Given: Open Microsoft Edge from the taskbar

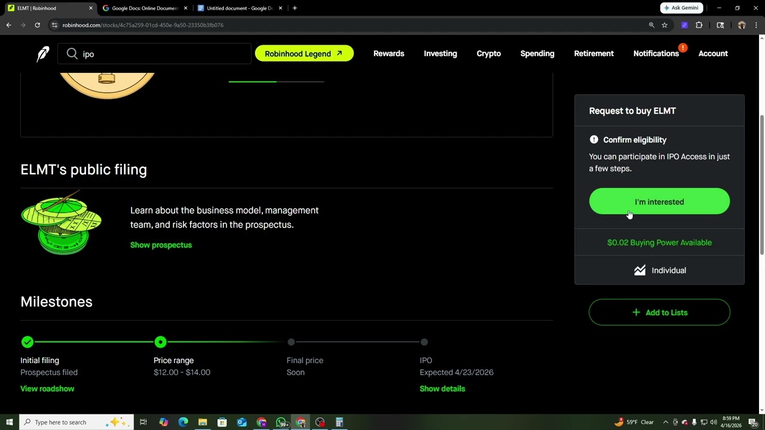Looking at the screenshot, I should [183, 422].
